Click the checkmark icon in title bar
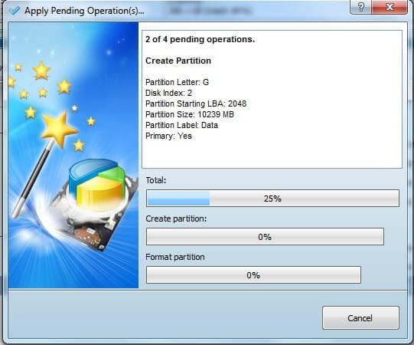414x345 pixels. 15,11
